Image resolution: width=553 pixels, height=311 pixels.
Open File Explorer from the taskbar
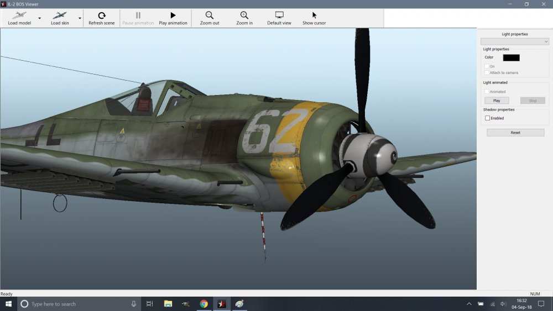coord(168,304)
